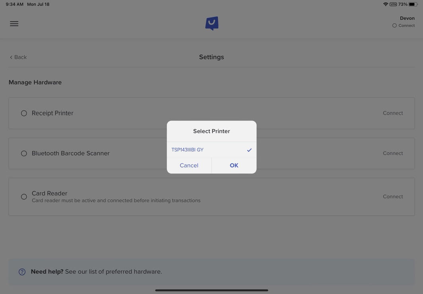Tap the Devon user name
The height and width of the screenshot is (294, 423).
click(407, 18)
